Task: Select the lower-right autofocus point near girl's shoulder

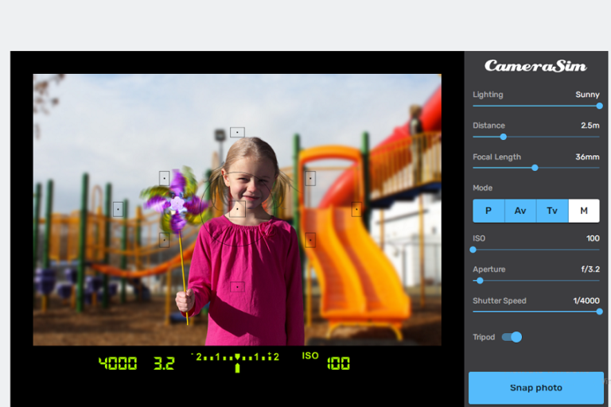Action: click(310, 239)
